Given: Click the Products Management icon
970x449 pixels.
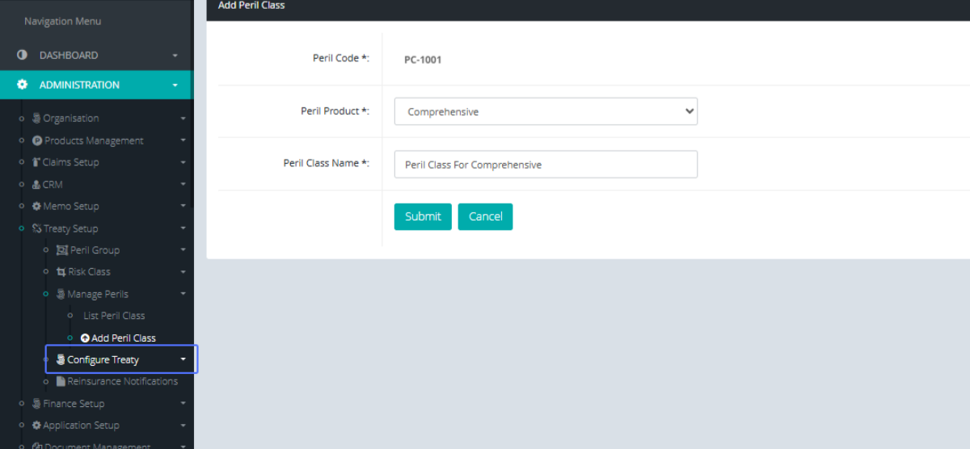Looking at the screenshot, I should point(37,141).
